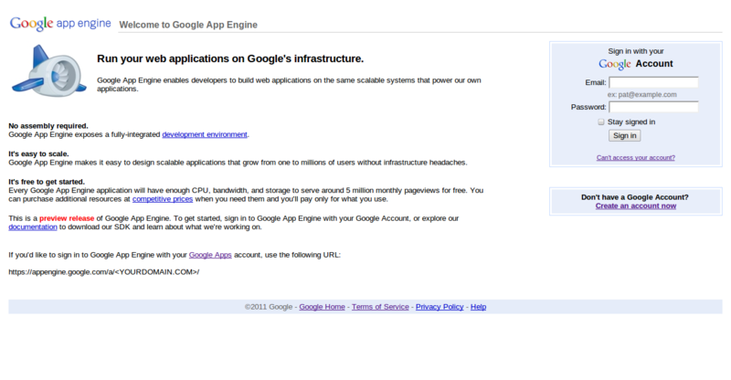Open the Google Apps link
Screen dimensions: 731x380
[210, 255]
